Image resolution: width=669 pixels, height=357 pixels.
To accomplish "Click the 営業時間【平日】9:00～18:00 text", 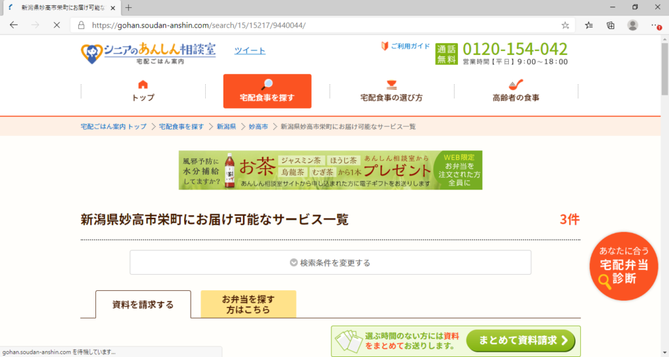I will coord(515,62).
